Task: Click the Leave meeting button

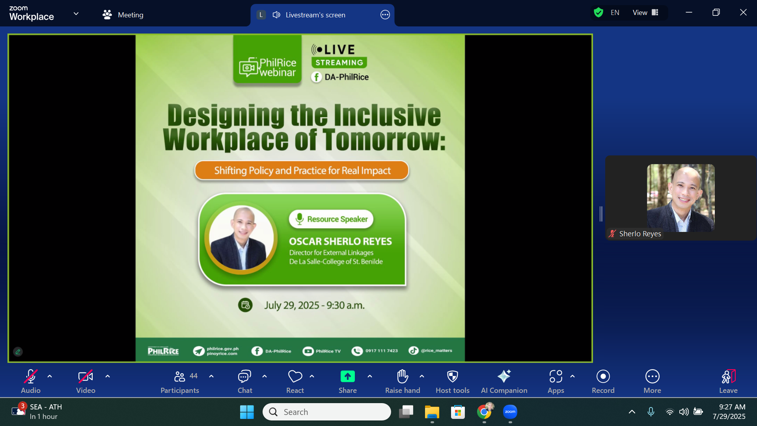Action: (x=728, y=381)
